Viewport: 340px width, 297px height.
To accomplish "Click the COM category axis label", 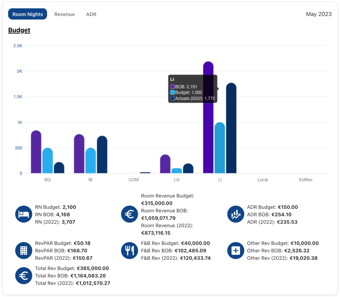I will coord(133,180).
